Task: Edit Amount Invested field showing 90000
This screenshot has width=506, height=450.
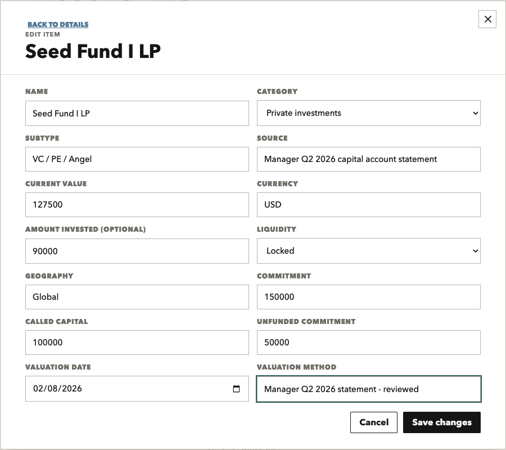Action: [x=137, y=251]
